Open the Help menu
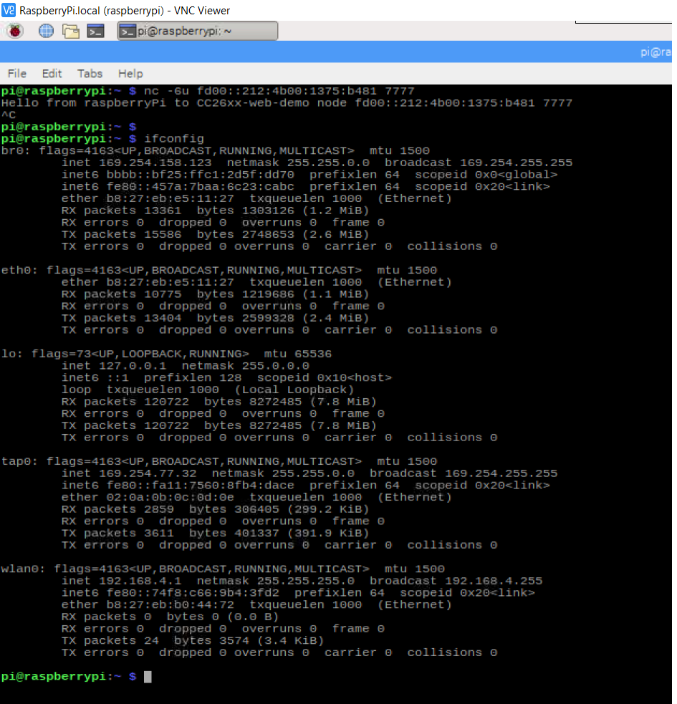This screenshot has height=704, width=677. point(130,73)
